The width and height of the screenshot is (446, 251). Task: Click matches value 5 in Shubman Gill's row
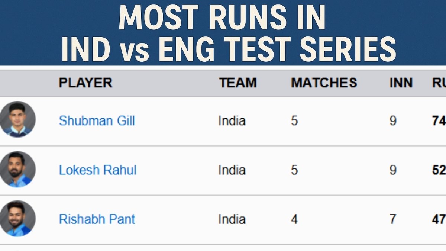pyautogui.click(x=294, y=121)
